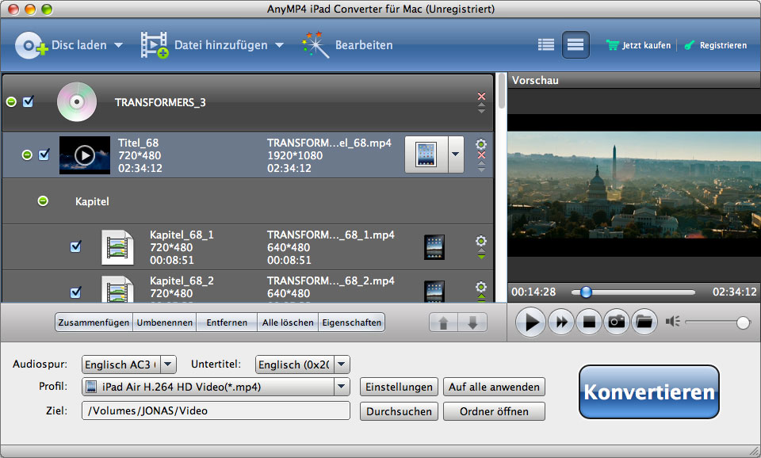
Task: Uncheck the Titel_68 checkbox
Action: point(44,155)
